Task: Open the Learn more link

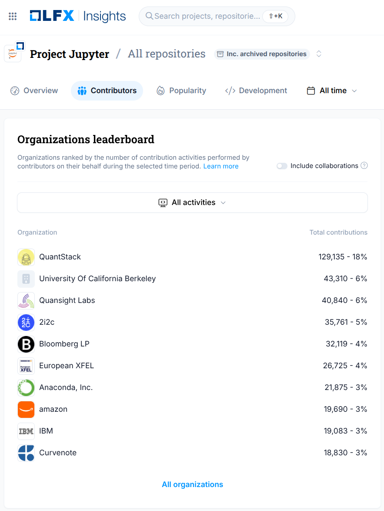Action: click(221, 166)
